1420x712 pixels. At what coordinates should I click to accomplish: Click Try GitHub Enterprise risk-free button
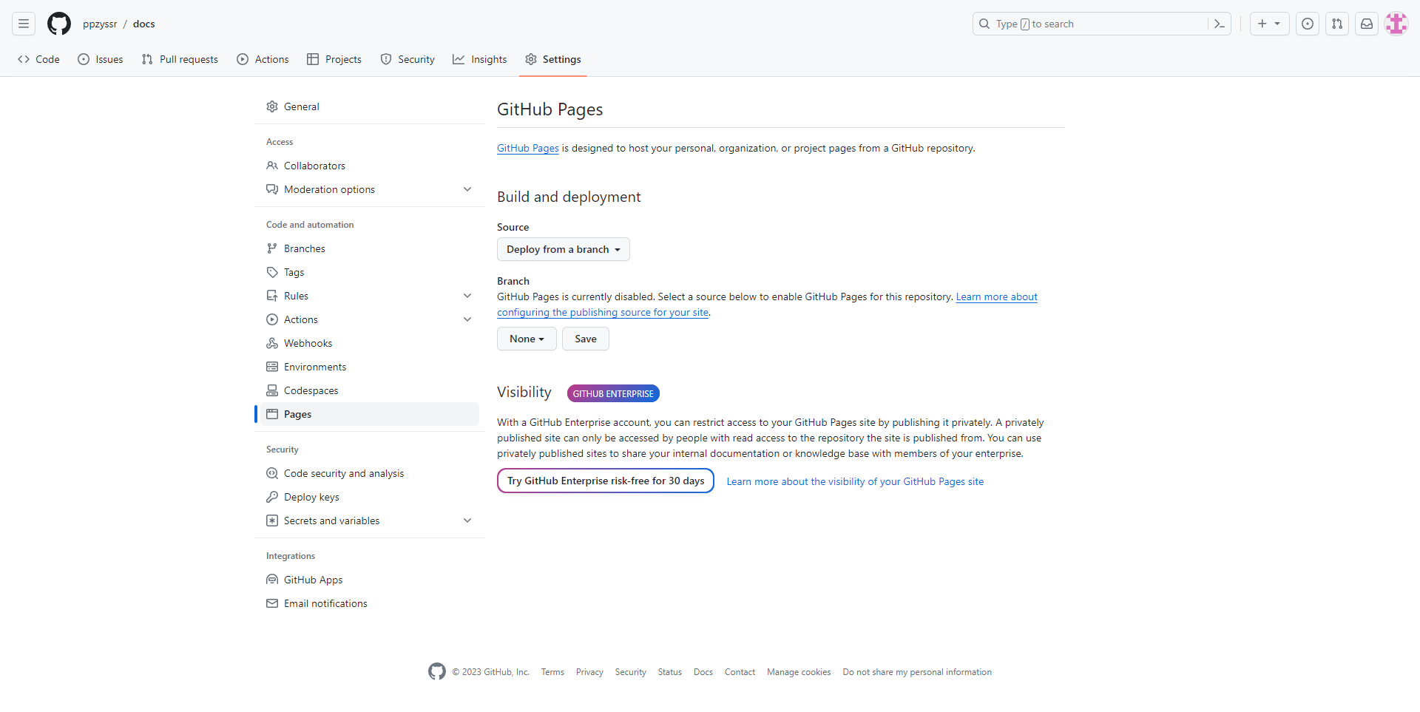(x=605, y=481)
